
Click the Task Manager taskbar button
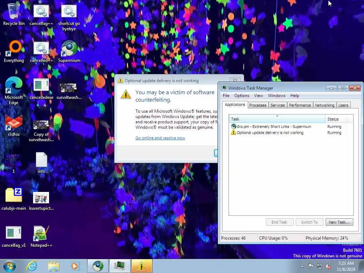(x=119, y=266)
